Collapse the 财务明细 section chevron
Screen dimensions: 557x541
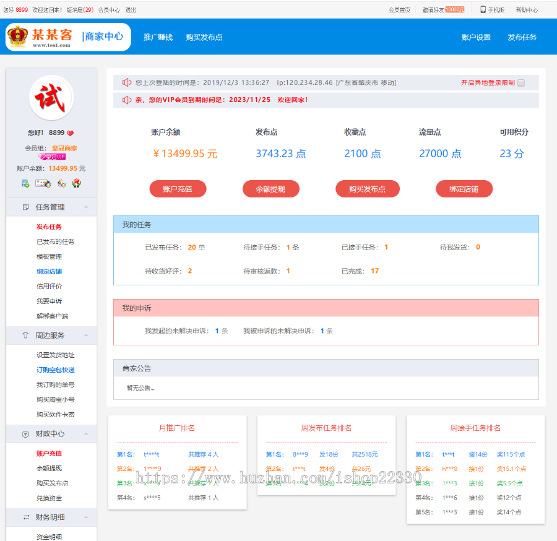[x=86, y=517]
